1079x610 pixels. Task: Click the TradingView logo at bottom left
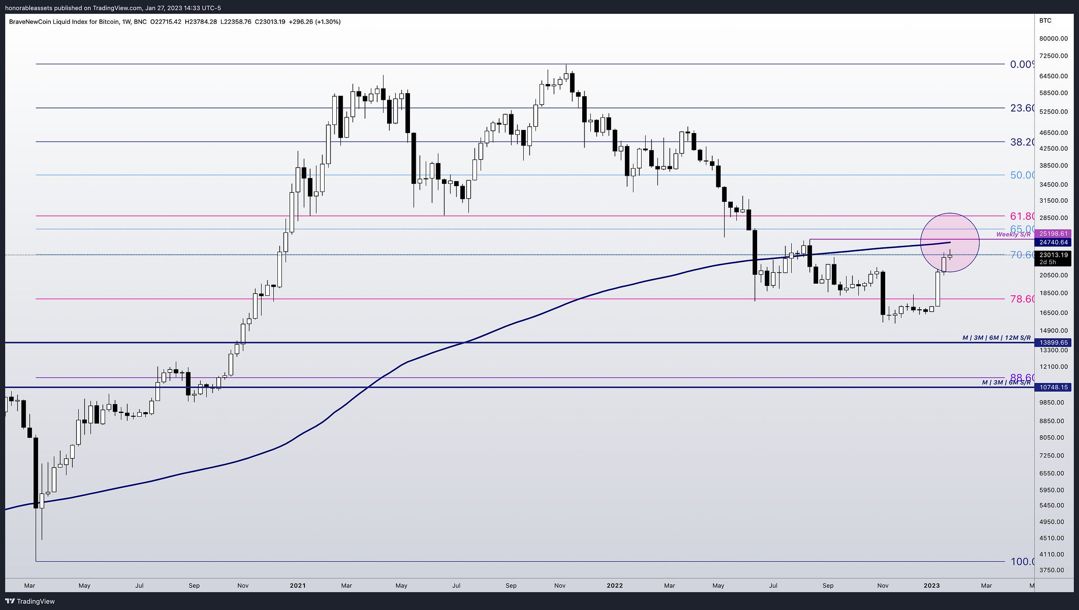(x=30, y=601)
